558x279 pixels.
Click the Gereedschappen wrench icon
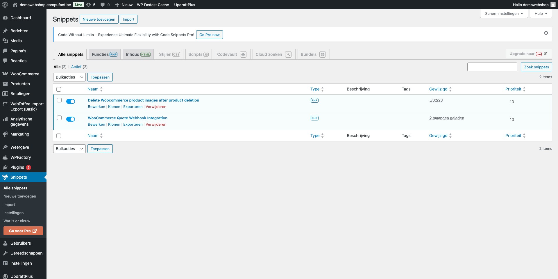5,253
